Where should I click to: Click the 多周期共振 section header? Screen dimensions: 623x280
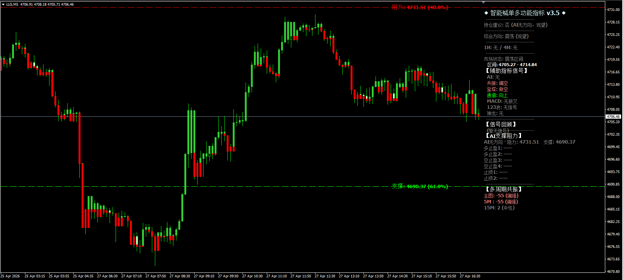click(x=504, y=189)
